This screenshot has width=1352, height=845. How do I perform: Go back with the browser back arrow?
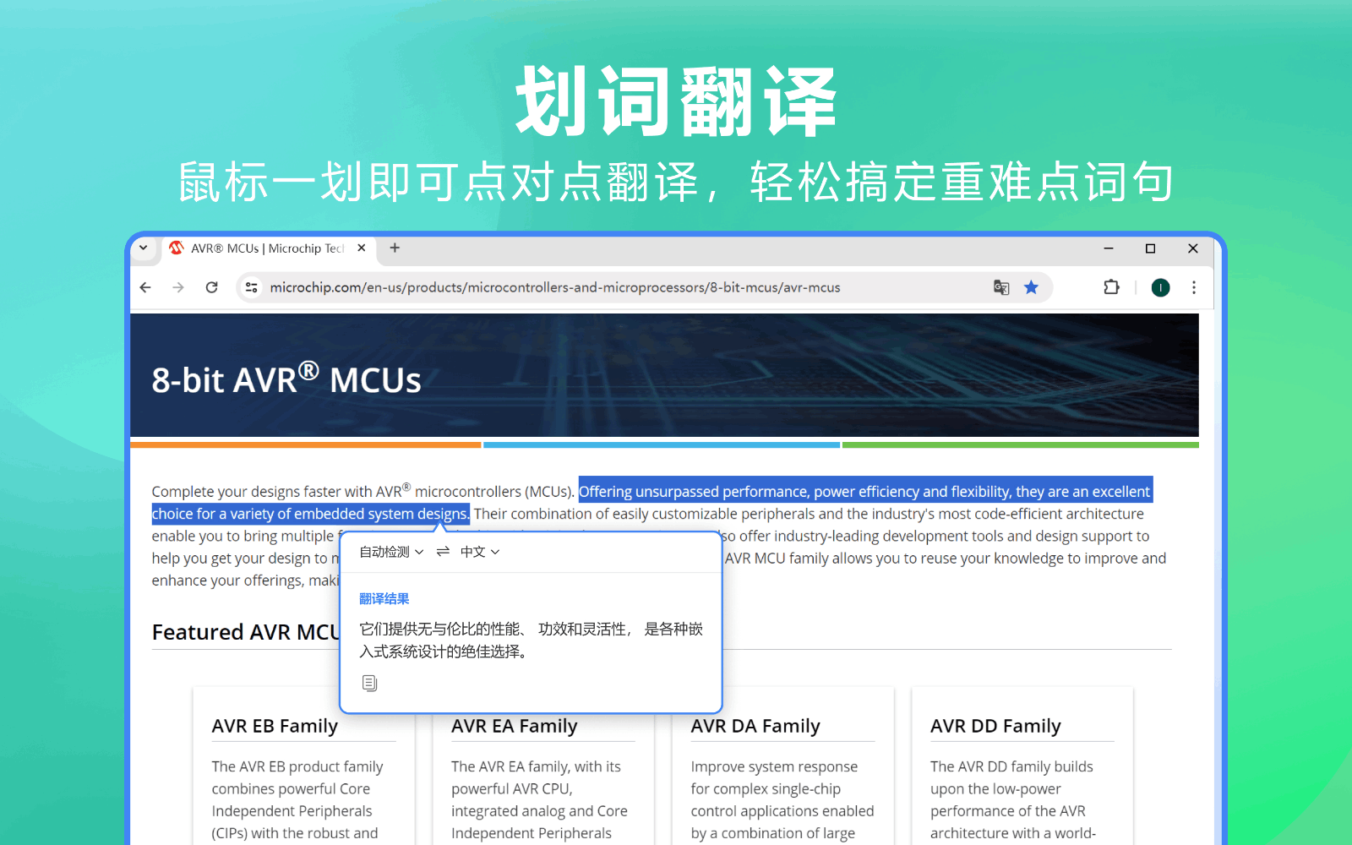click(145, 287)
